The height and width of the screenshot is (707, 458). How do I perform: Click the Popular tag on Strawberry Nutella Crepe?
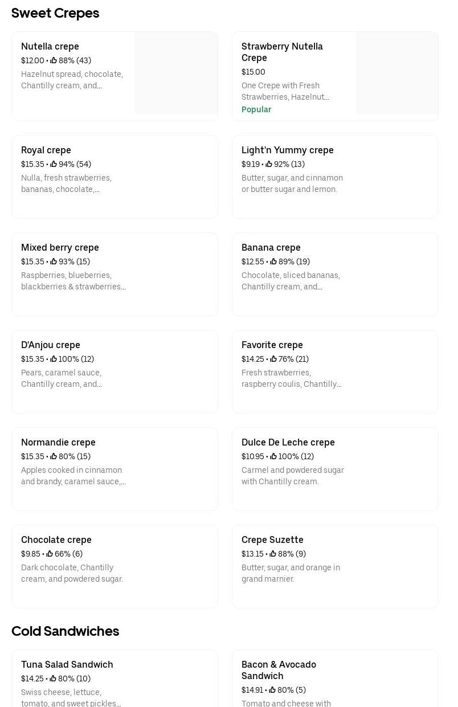point(256,109)
